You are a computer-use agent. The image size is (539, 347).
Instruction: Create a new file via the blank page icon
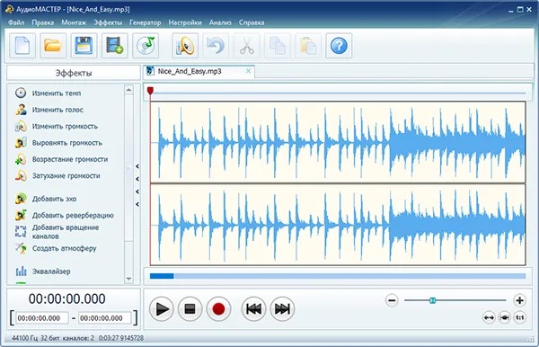pyautogui.click(x=22, y=45)
